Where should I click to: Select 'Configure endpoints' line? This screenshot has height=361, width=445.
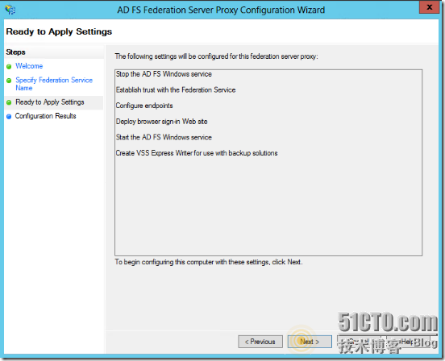click(x=144, y=106)
